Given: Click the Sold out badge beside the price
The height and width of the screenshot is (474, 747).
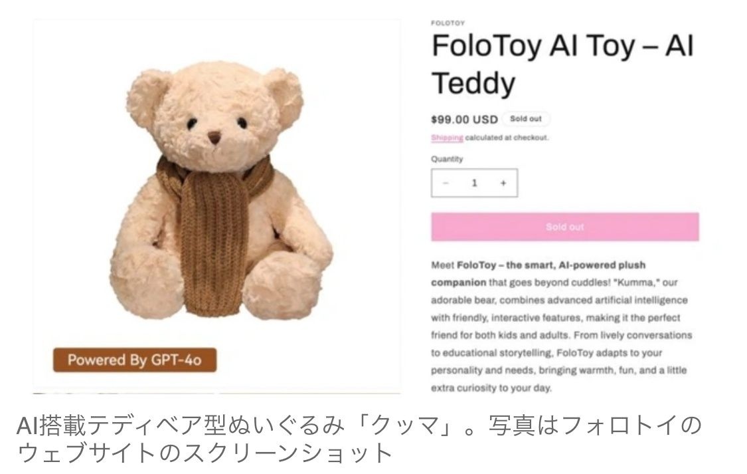Looking at the screenshot, I should point(526,119).
